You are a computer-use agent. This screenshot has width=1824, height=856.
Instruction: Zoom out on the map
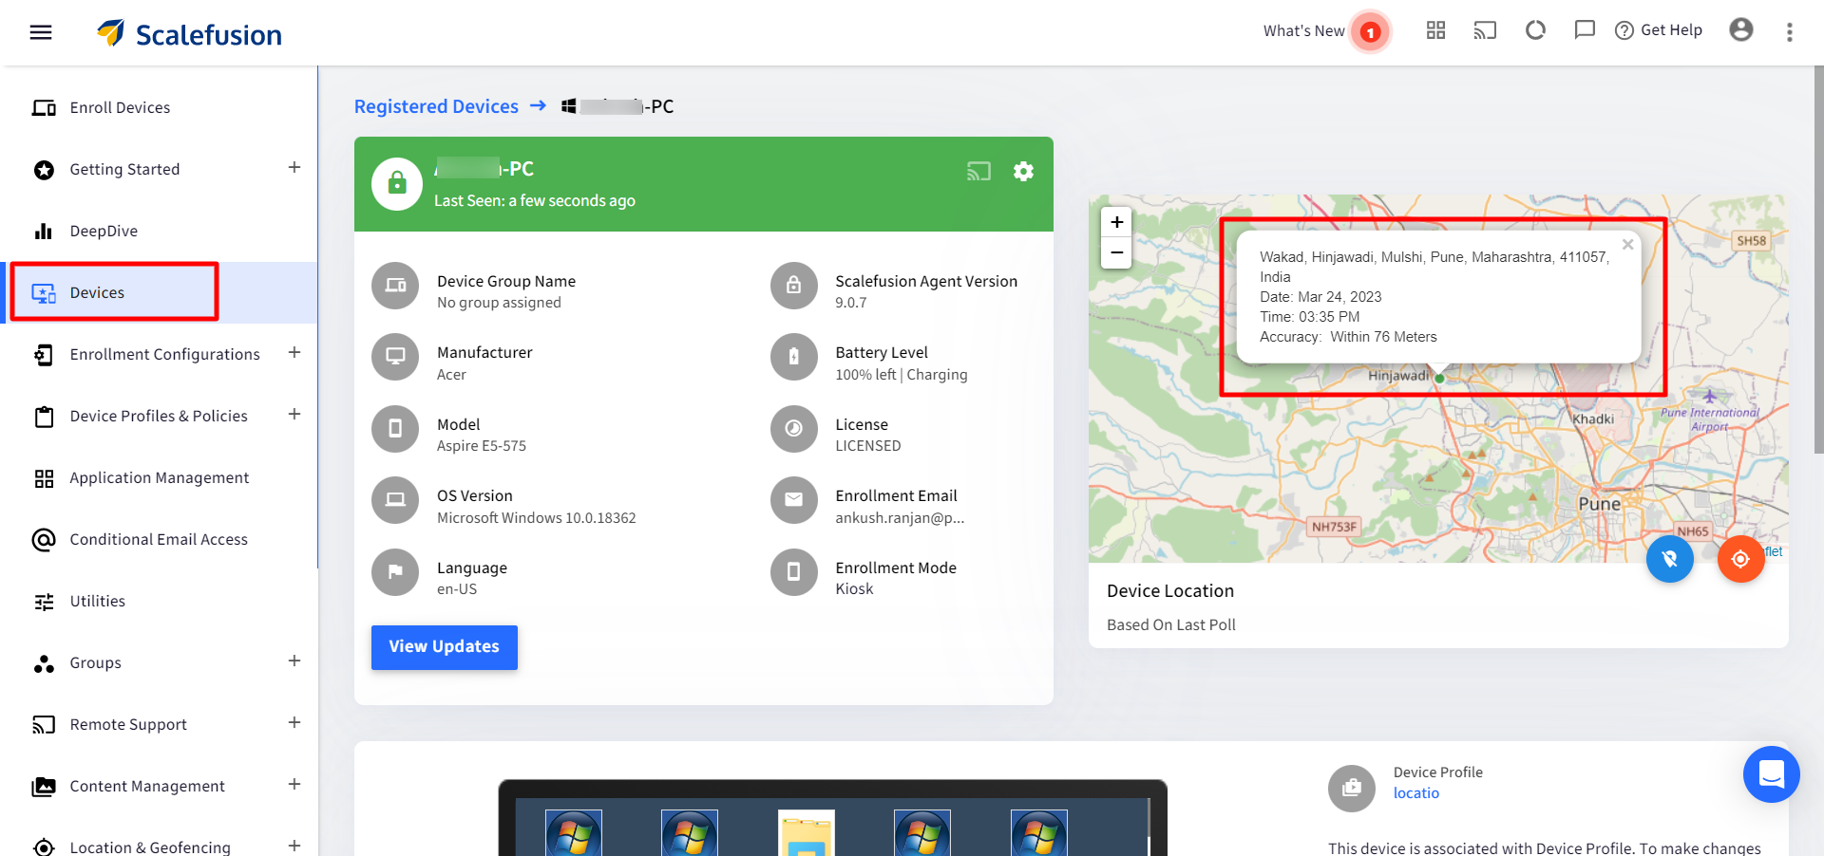click(x=1116, y=252)
